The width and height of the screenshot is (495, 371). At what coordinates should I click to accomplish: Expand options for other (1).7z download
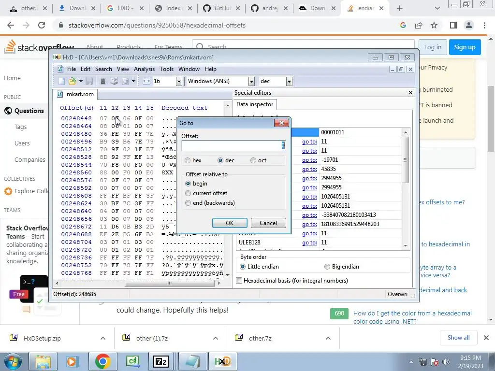216,338
